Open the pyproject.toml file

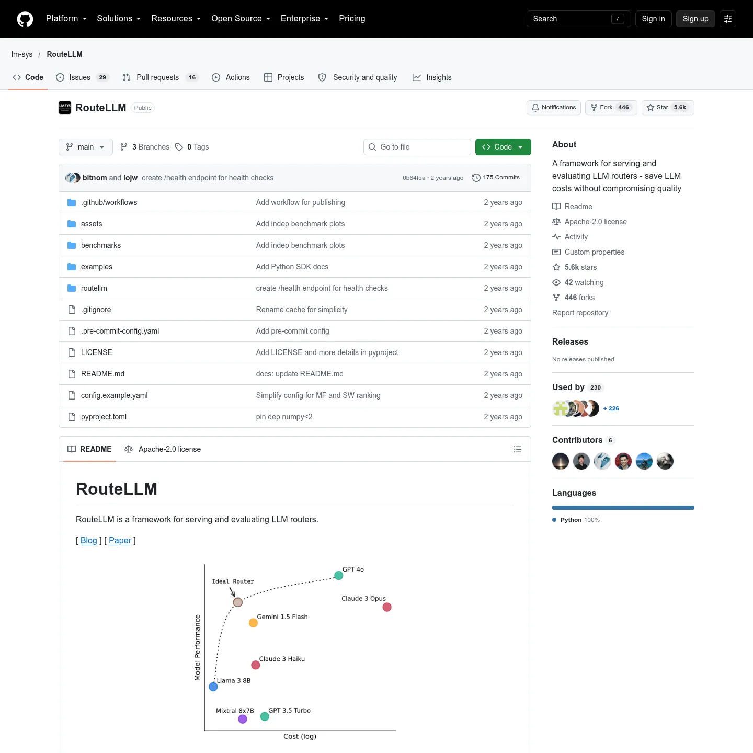[x=104, y=417]
